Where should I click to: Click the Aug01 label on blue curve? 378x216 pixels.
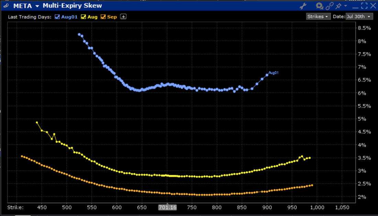[273, 73]
